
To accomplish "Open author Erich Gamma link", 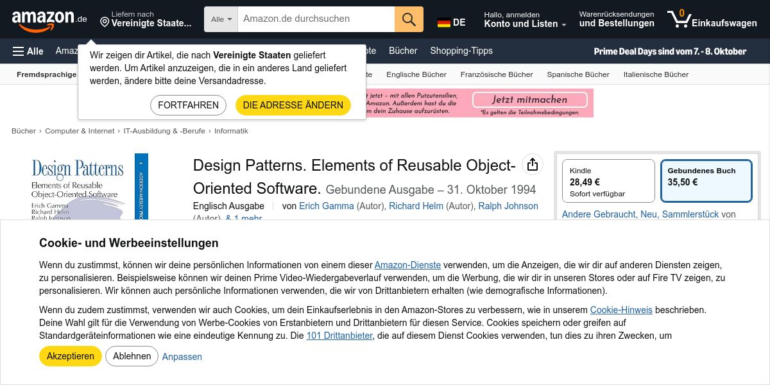I will point(327,206).
